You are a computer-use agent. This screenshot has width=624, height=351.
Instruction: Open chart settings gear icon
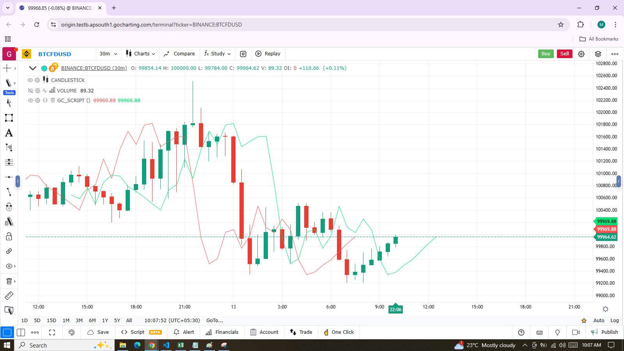click(581, 54)
